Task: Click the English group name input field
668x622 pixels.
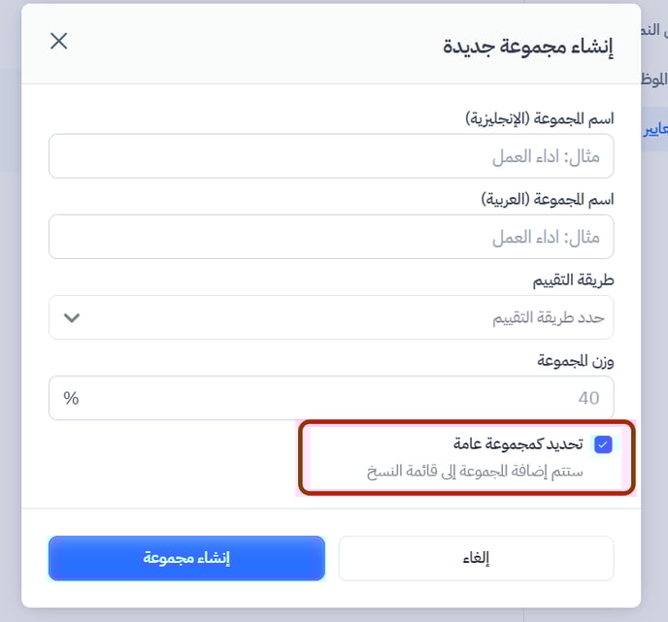Action: [x=330, y=156]
